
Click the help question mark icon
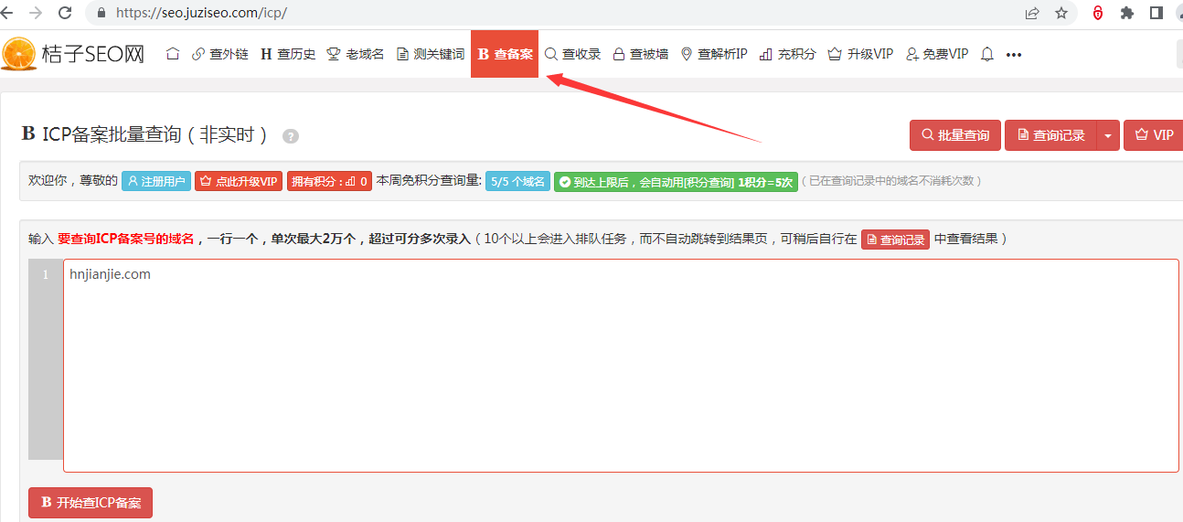291,136
